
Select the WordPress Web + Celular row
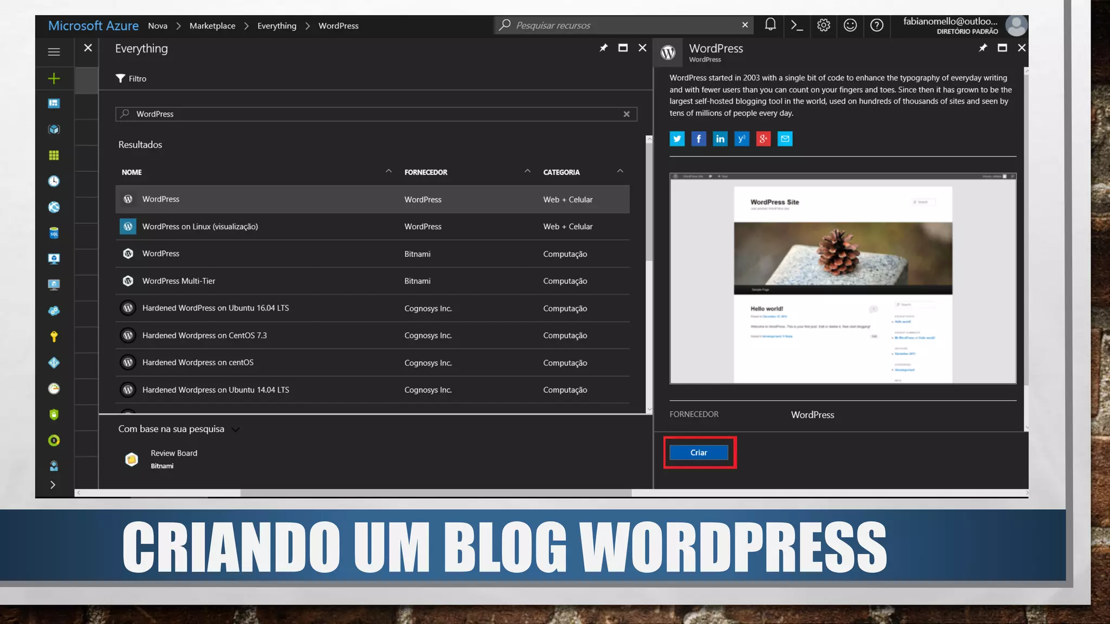(372, 199)
